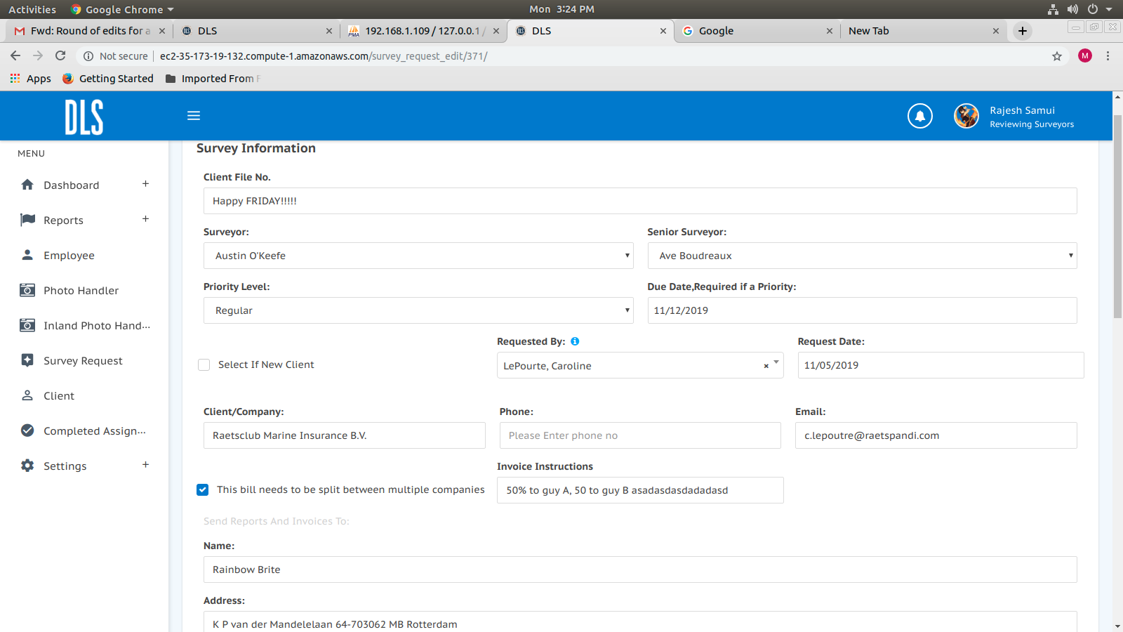
Task: Switch to the Google tab
Action: pos(755,31)
